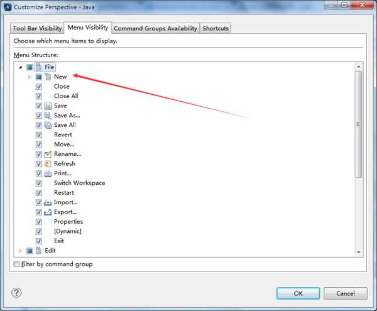377x311 pixels.
Task: Uncheck the Revert checkbox
Action: click(39, 135)
